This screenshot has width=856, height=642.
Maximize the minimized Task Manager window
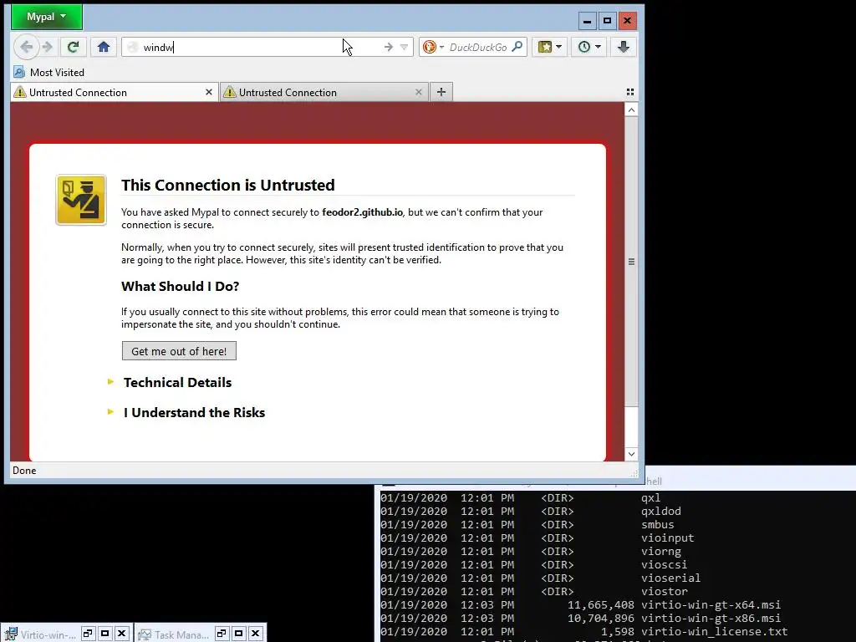click(238, 634)
